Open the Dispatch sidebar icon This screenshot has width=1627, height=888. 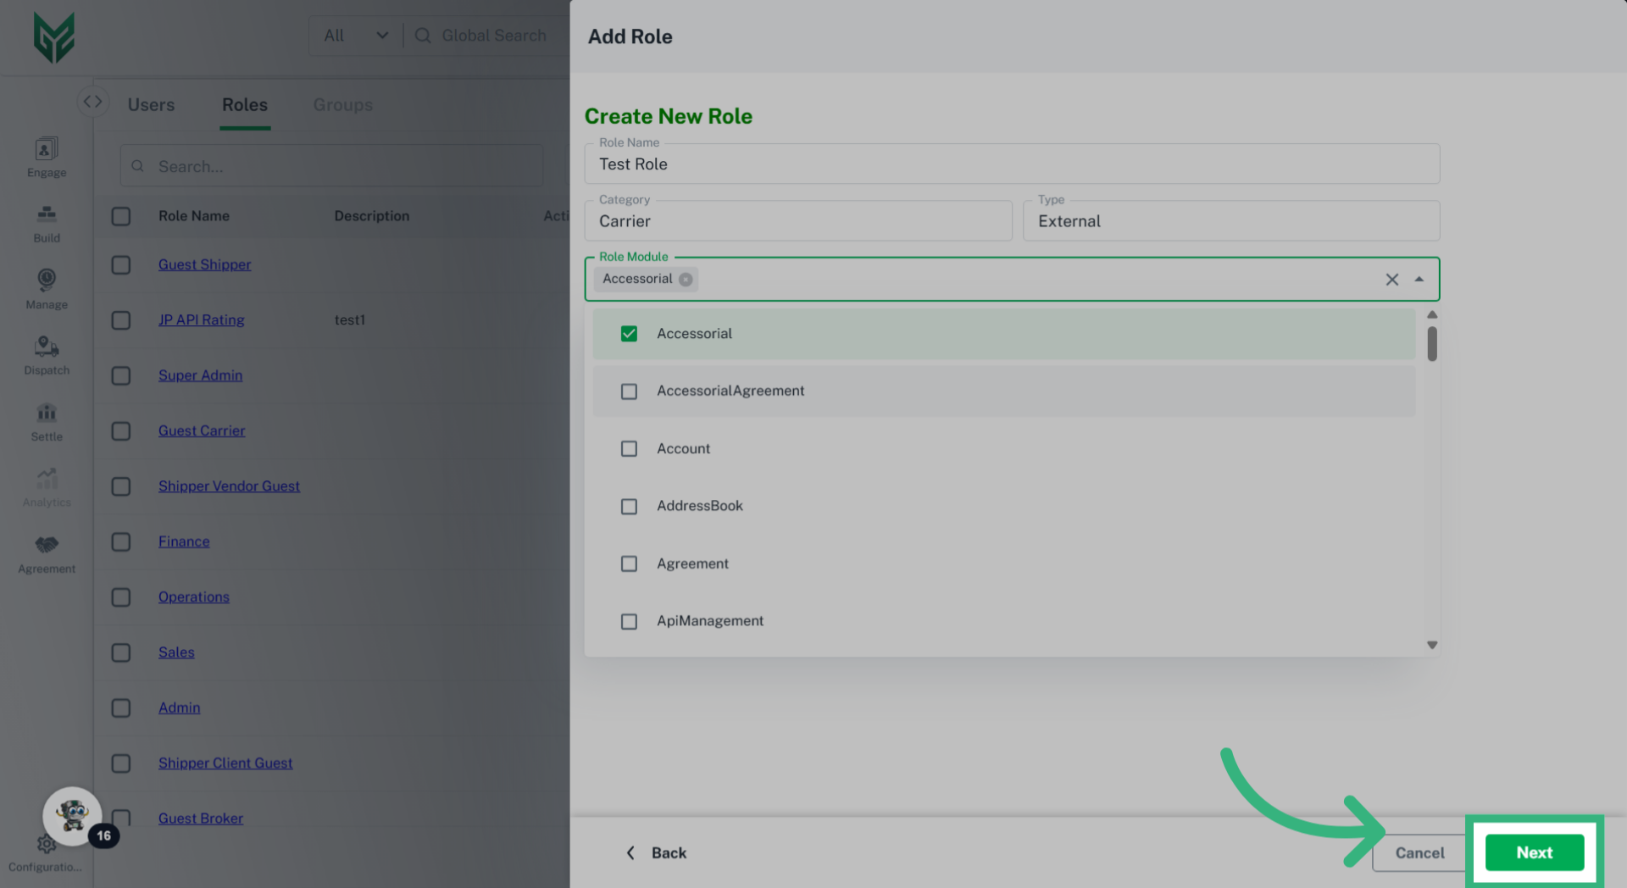pos(47,347)
